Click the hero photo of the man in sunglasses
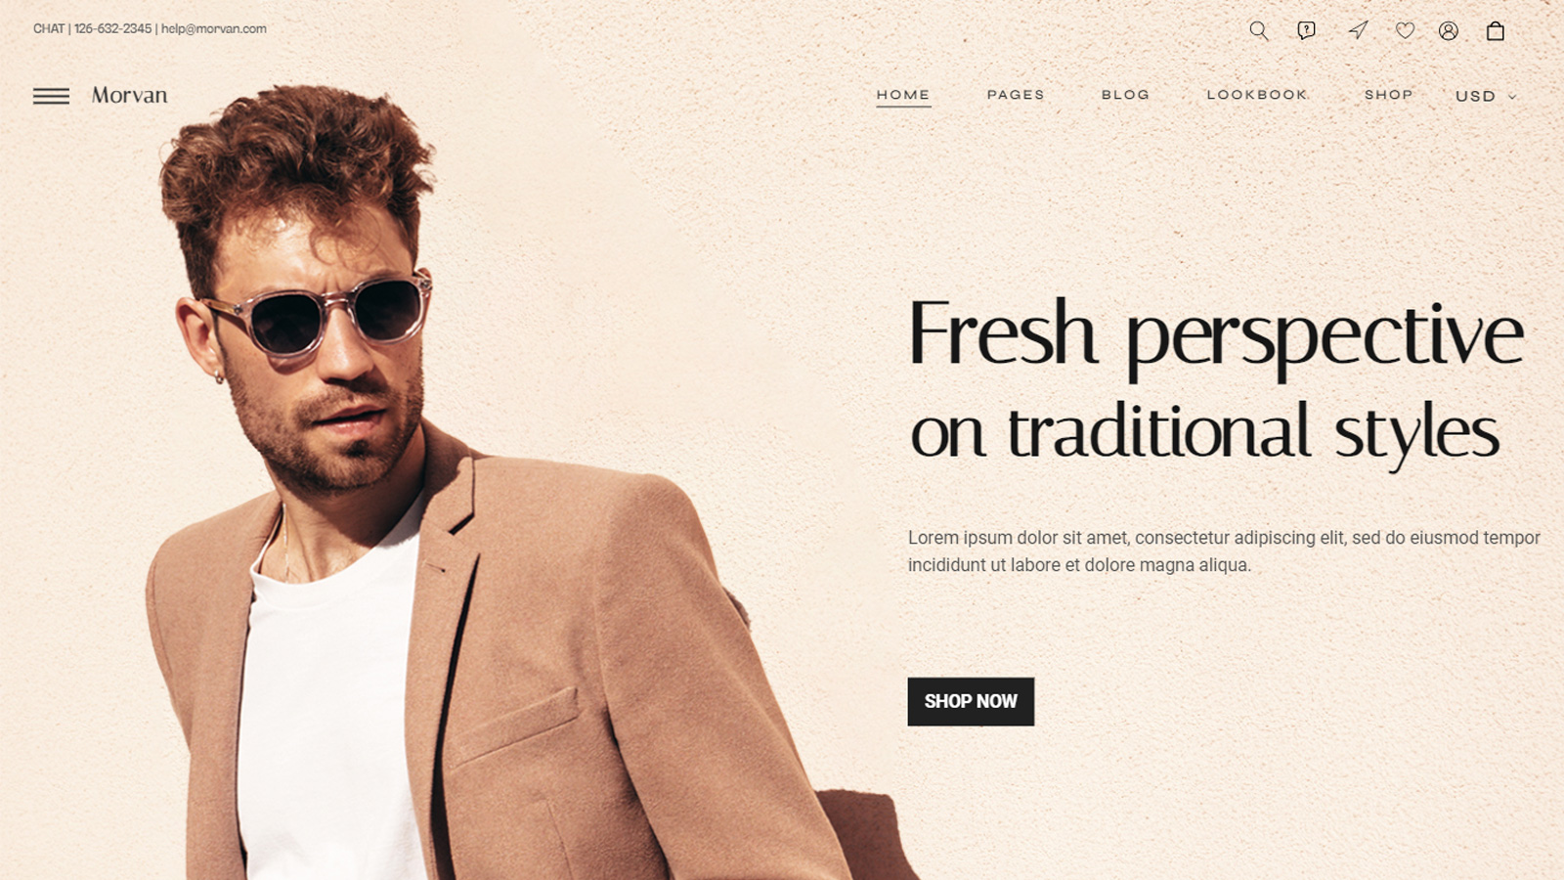Screen dimensions: 1564x880 (469, 489)
